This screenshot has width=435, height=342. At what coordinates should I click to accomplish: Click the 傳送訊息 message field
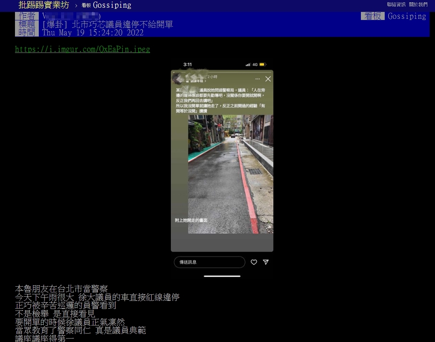click(x=210, y=262)
